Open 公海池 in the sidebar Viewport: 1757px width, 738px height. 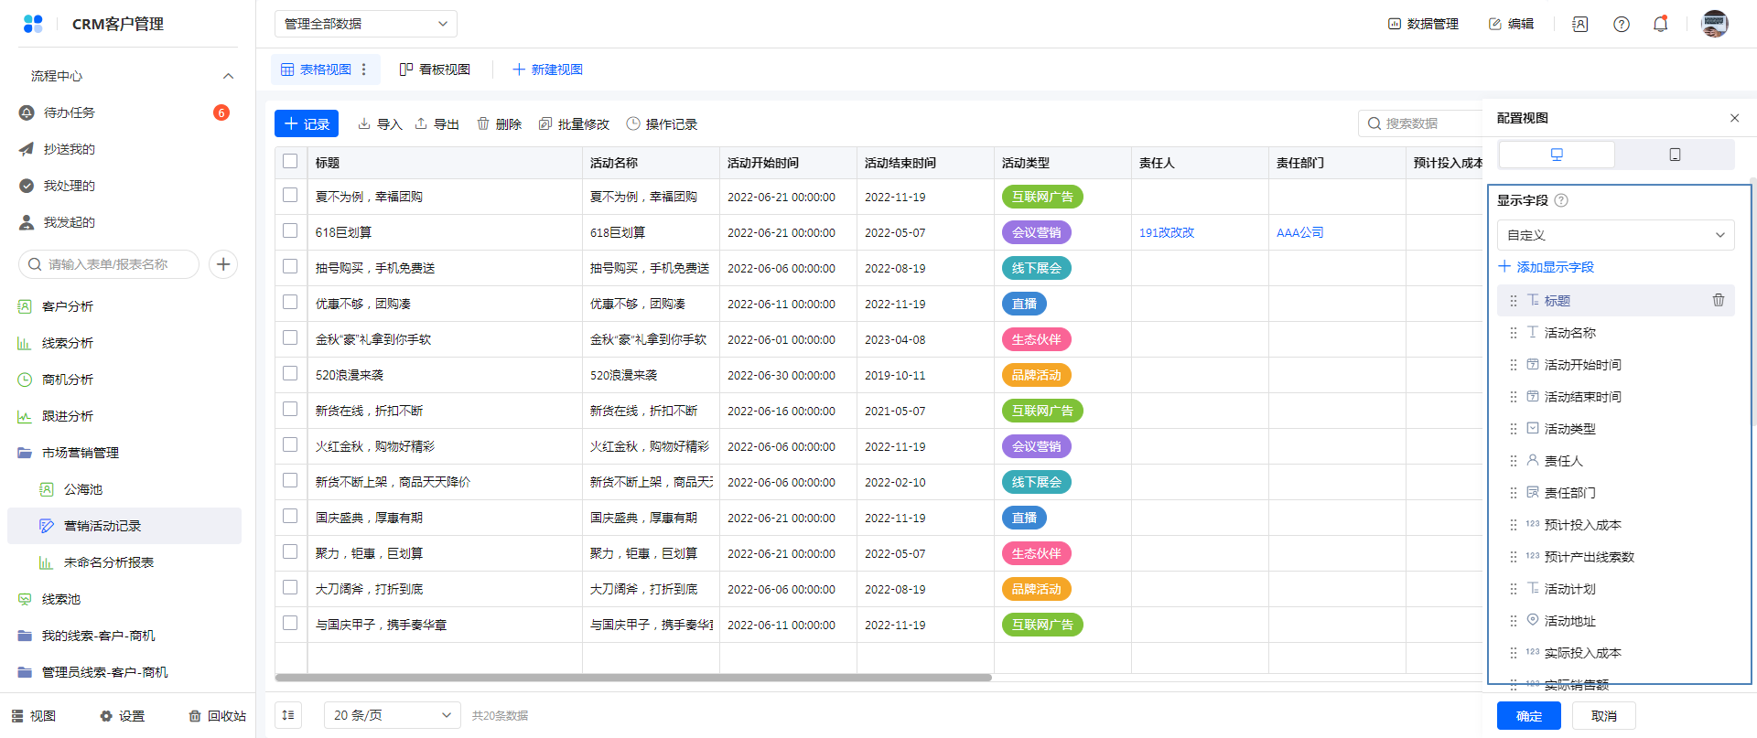click(82, 489)
